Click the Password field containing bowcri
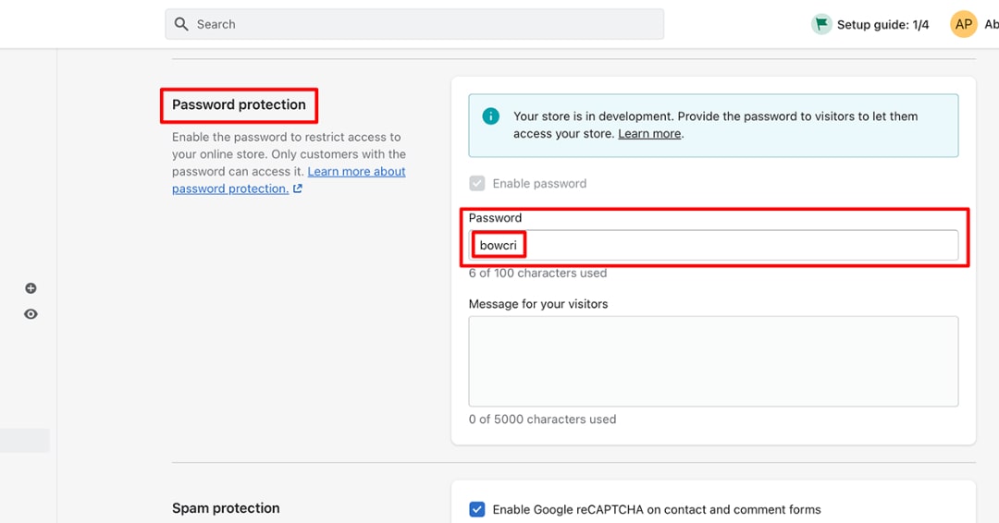 coord(713,245)
